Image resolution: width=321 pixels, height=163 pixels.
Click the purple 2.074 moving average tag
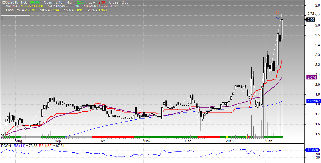pos(312,78)
